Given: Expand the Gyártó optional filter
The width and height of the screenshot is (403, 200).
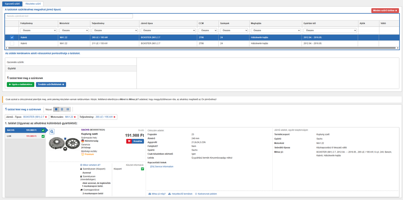Looking at the screenshot, I should click(71, 69).
